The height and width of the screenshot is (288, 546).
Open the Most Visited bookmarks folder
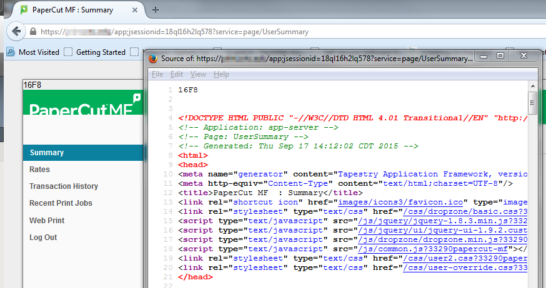pos(39,52)
